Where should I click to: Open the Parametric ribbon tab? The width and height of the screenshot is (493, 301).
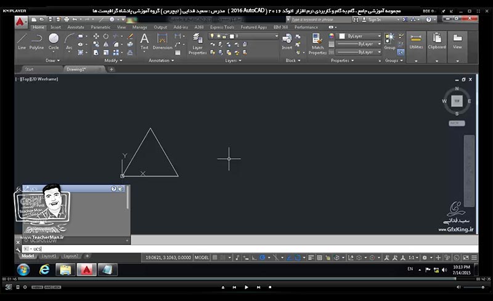pos(100,27)
